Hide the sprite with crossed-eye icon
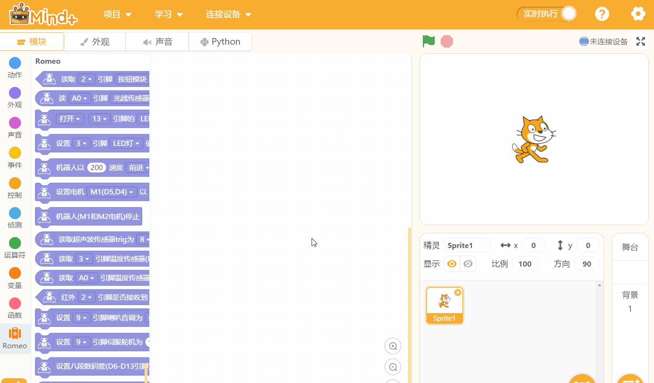The width and height of the screenshot is (654, 383). pos(468,264)
